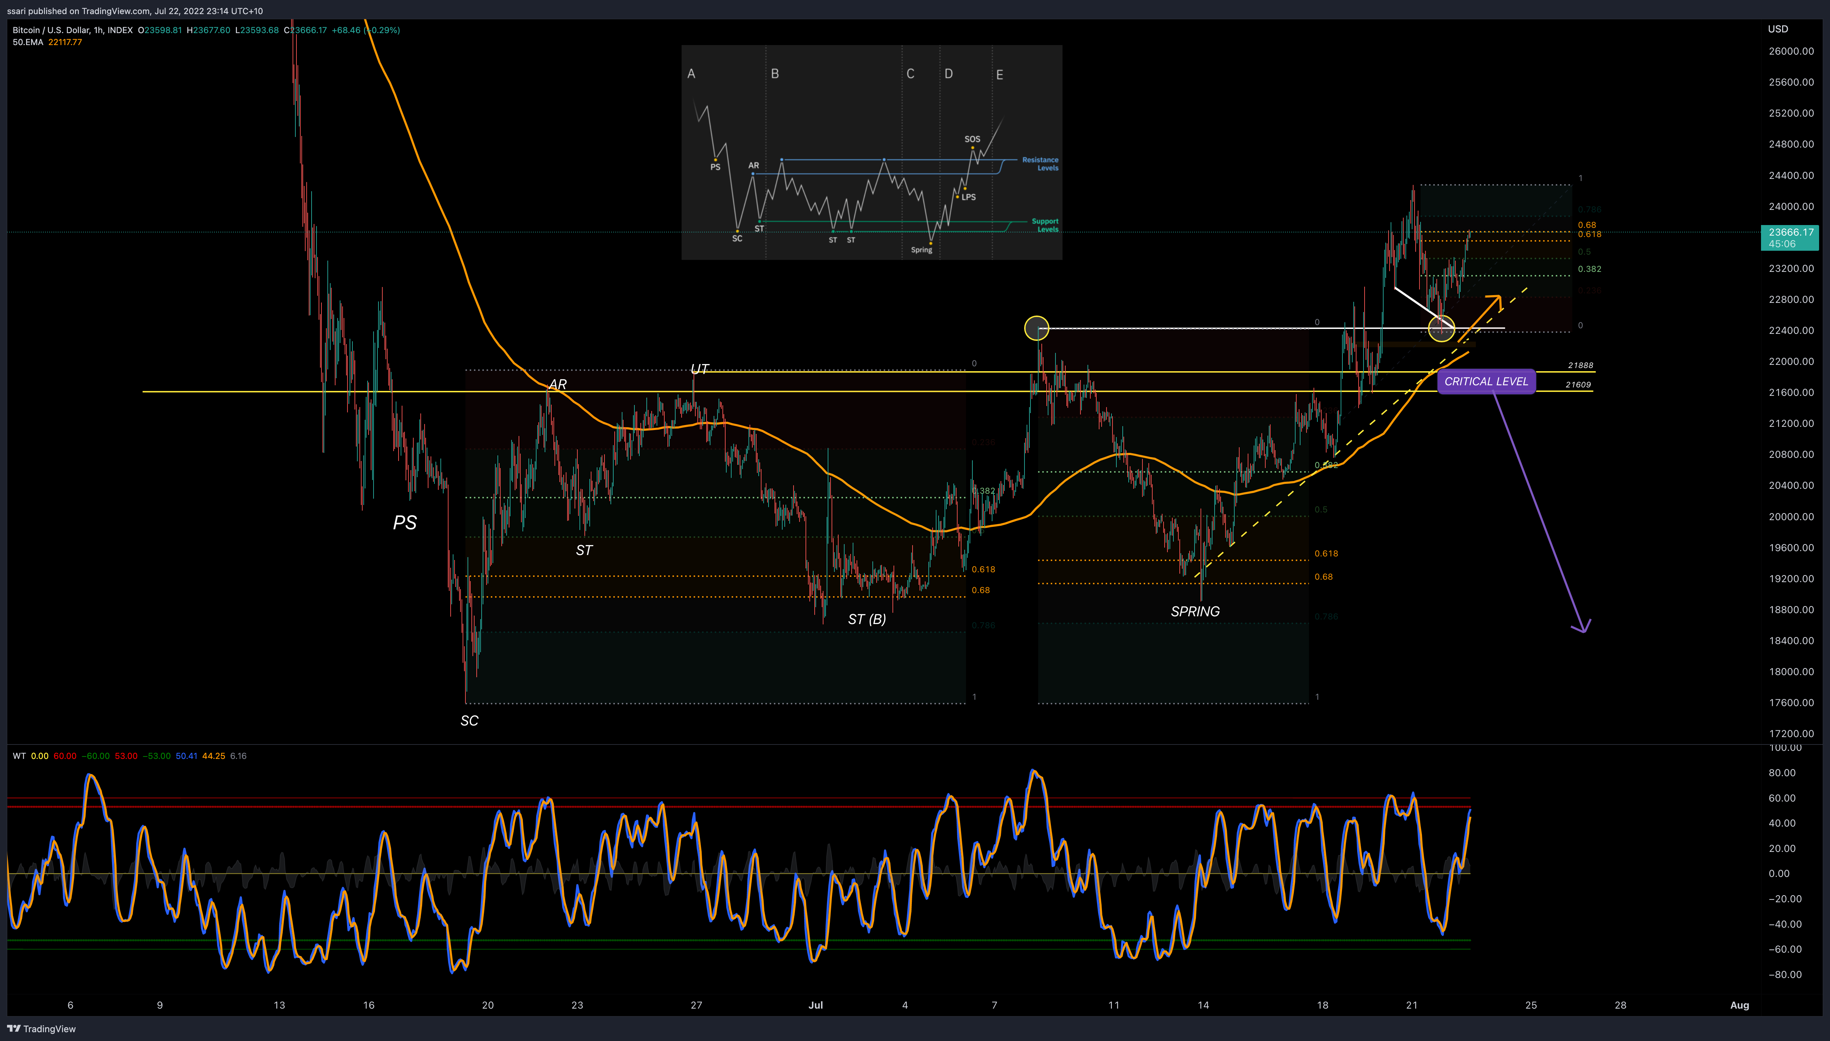Screen dimensions: 1830x1041
Task: Click the yellow circle at the July 8 peak
Action: [x=1037, y=328]
